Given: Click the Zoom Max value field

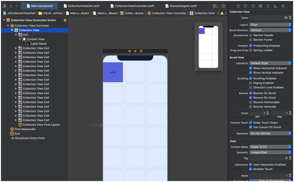Looking at the screenshot, I should click(x=279, y=113).
